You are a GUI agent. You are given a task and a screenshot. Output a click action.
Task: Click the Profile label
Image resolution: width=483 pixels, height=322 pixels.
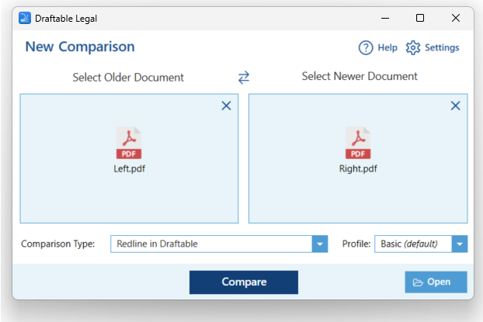(x=356, y=244)
